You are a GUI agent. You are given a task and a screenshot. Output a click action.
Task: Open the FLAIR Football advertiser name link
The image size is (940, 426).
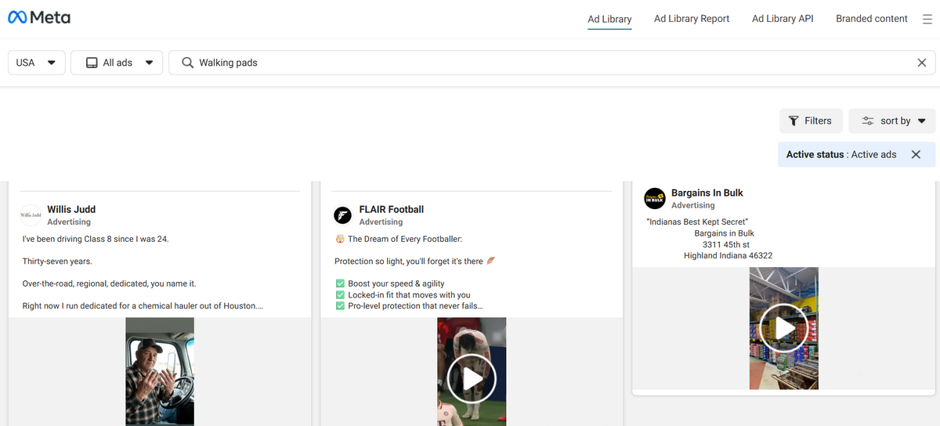click(392, 209)
